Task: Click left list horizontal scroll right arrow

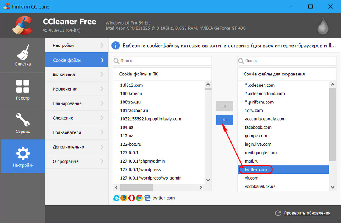Action: click(201, 187)
